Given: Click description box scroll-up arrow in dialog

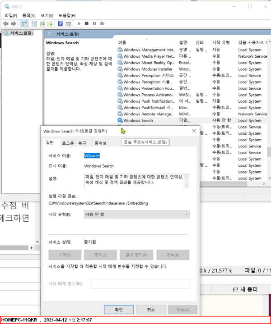Looking at the screenshot, I should tap(186, 177).
